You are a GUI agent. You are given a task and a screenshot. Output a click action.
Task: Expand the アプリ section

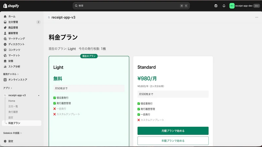[x=8, y=88]
